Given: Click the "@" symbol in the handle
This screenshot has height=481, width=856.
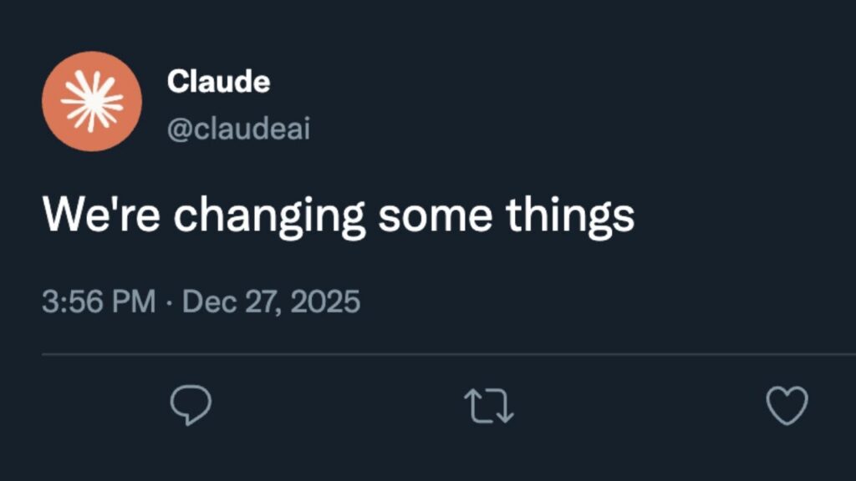Looking at the screenshot, I should click(x=176, y=130).
